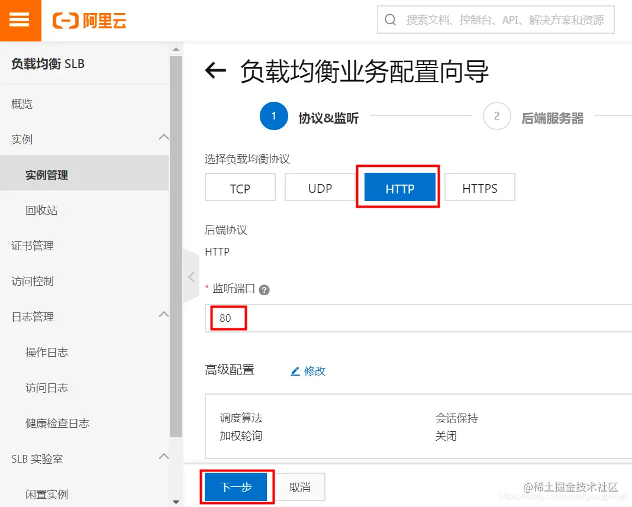This screenshot has height=507, width=632.
Task: Click the back arrow on the wizard title
Action: coord(215,71)
